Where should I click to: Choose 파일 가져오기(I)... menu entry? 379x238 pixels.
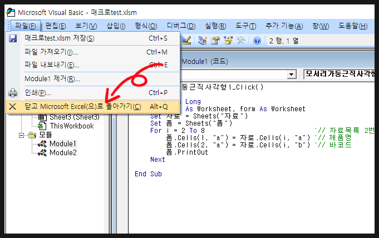(x=93, y=52)
